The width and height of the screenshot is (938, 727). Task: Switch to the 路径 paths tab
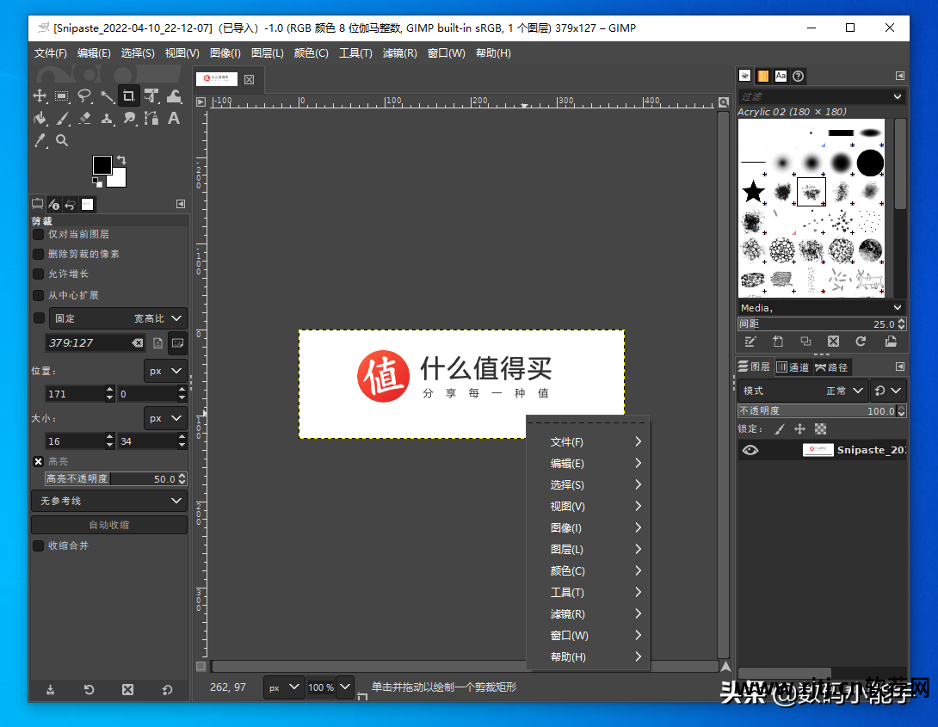(x=831, y=367)
